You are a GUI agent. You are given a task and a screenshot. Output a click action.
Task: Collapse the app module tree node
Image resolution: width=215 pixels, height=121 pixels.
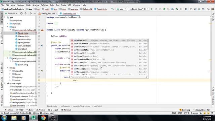(5, 17)
